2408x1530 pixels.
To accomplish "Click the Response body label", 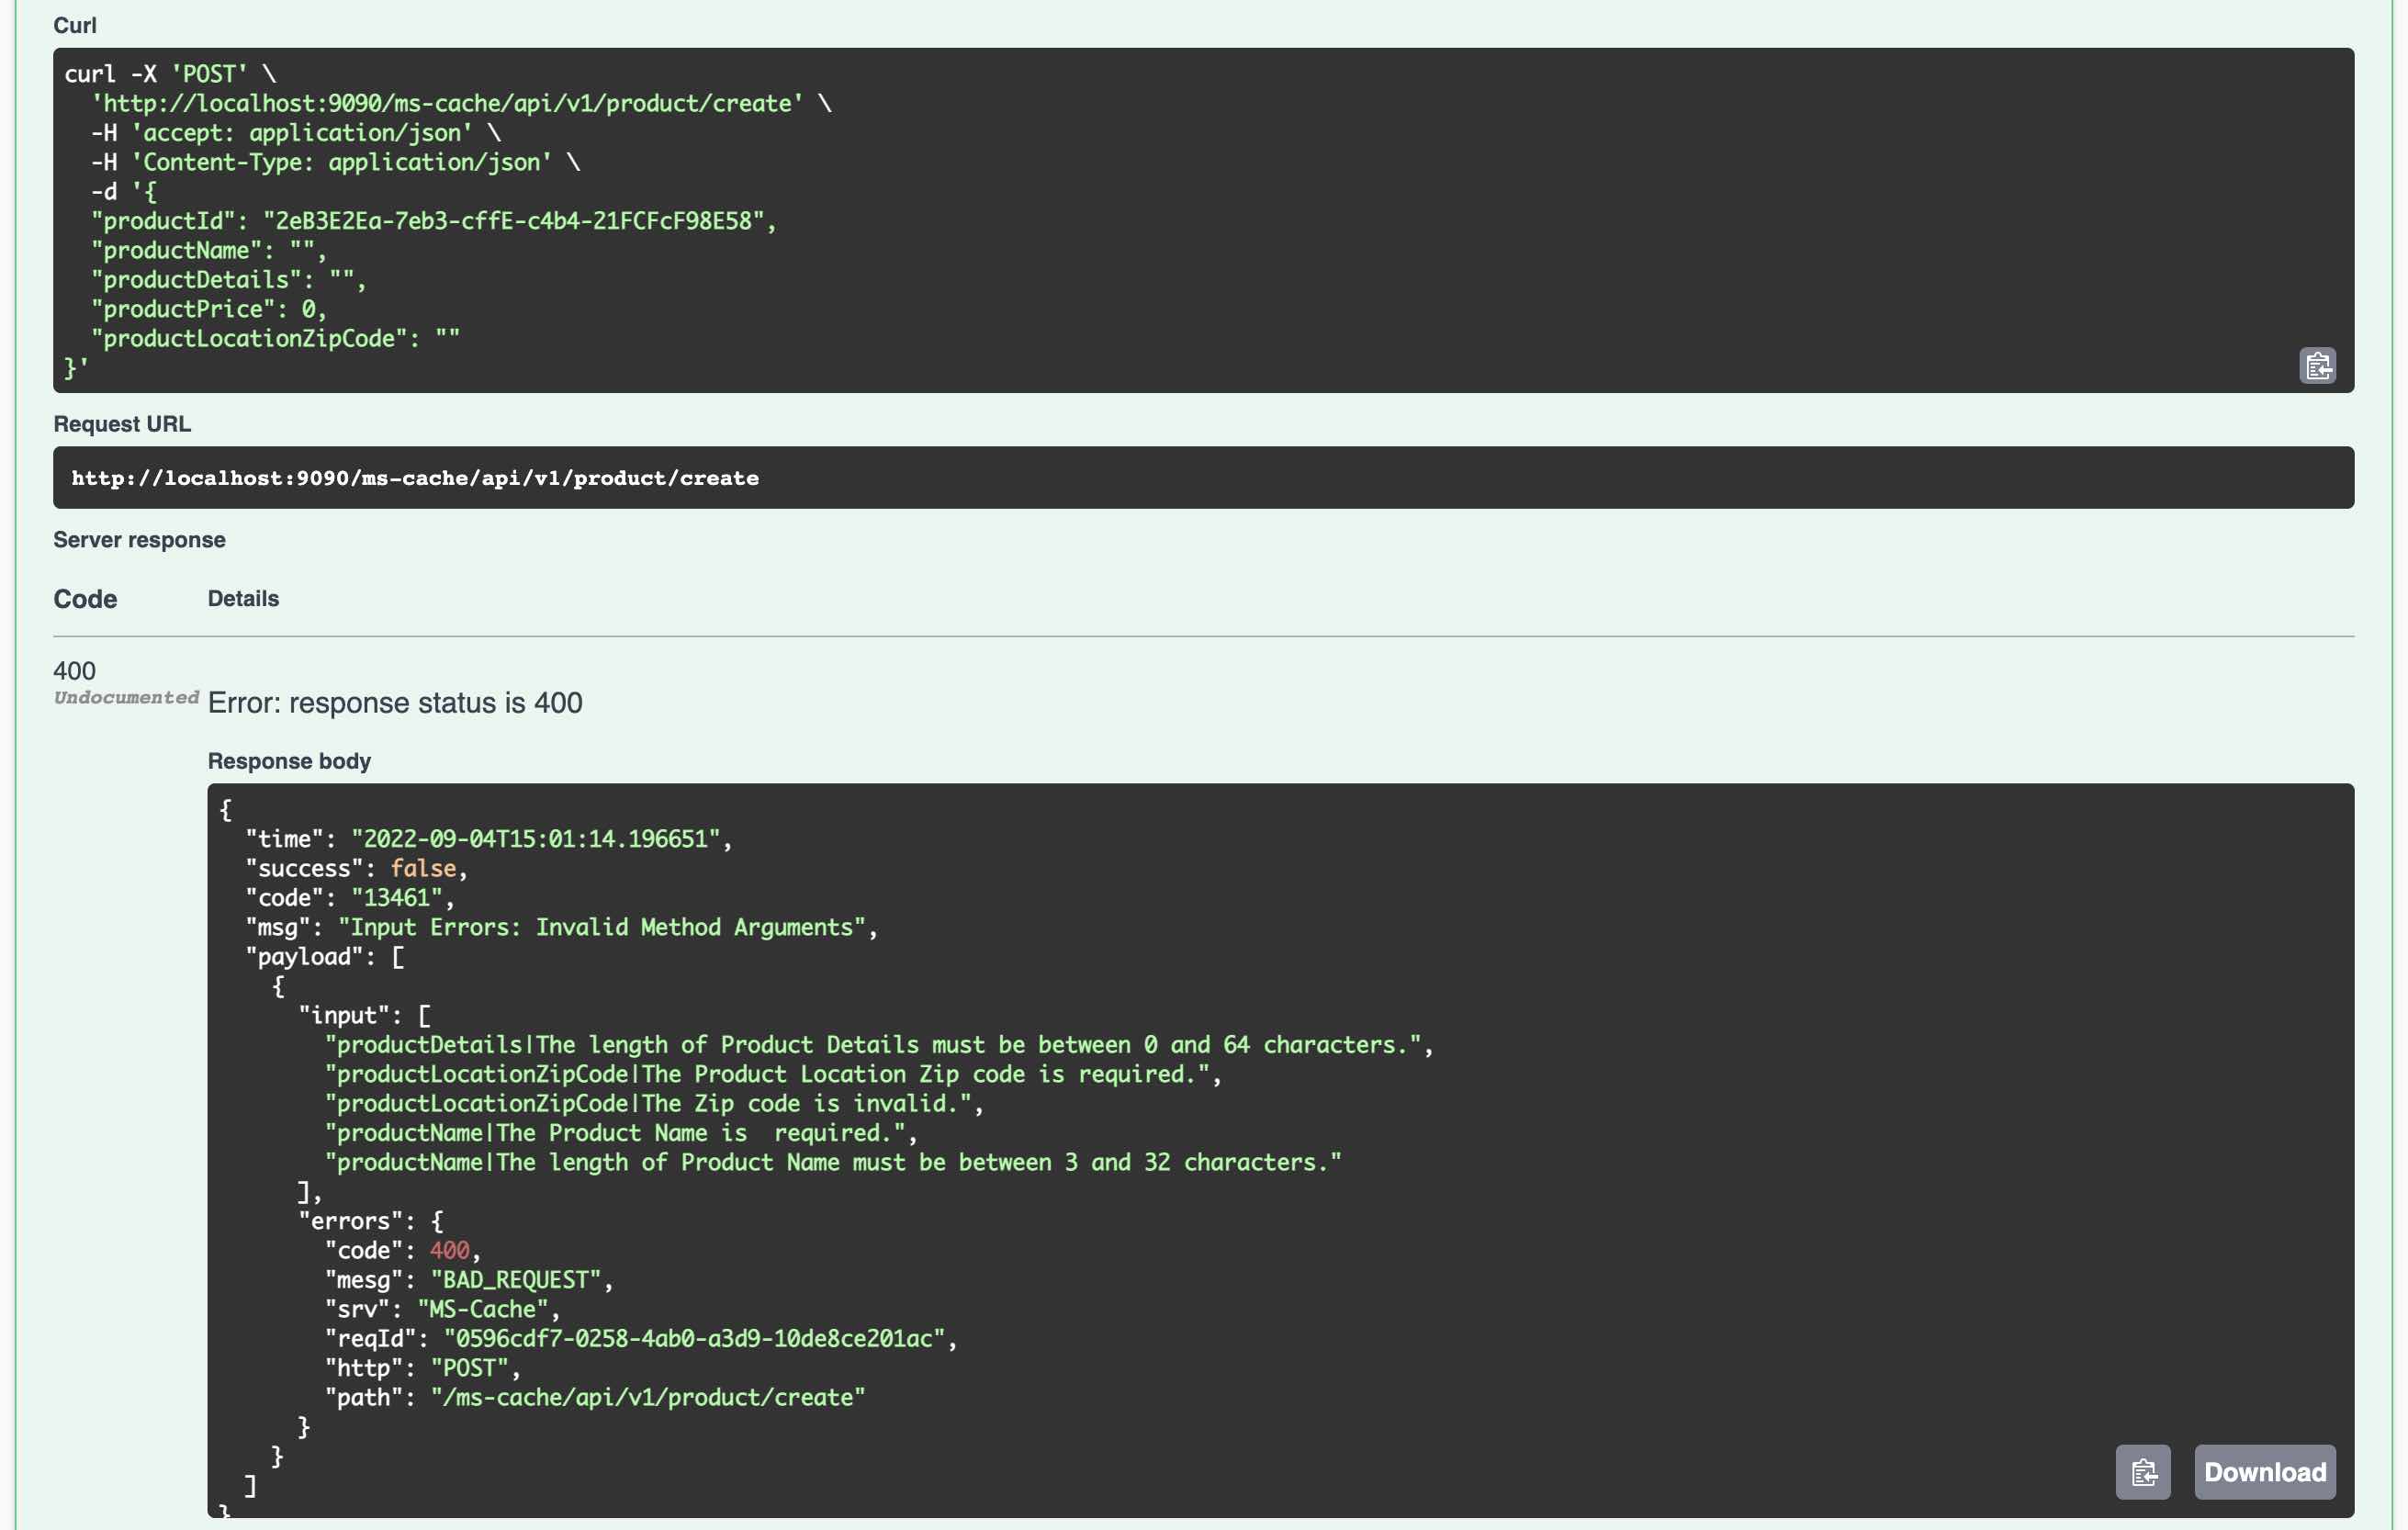I will pyautogui.click(x=289, y=761).
